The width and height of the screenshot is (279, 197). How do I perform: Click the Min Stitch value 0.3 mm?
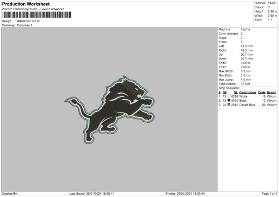[246, 75]
